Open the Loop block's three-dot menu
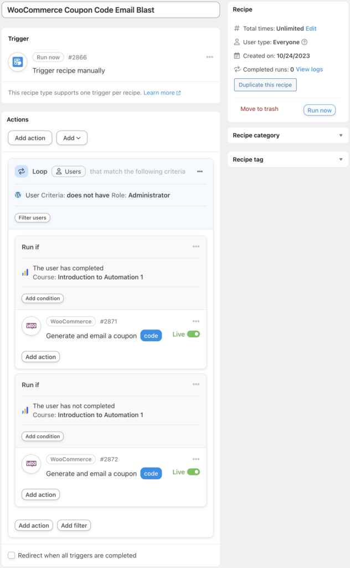 (x=200, y=171)
